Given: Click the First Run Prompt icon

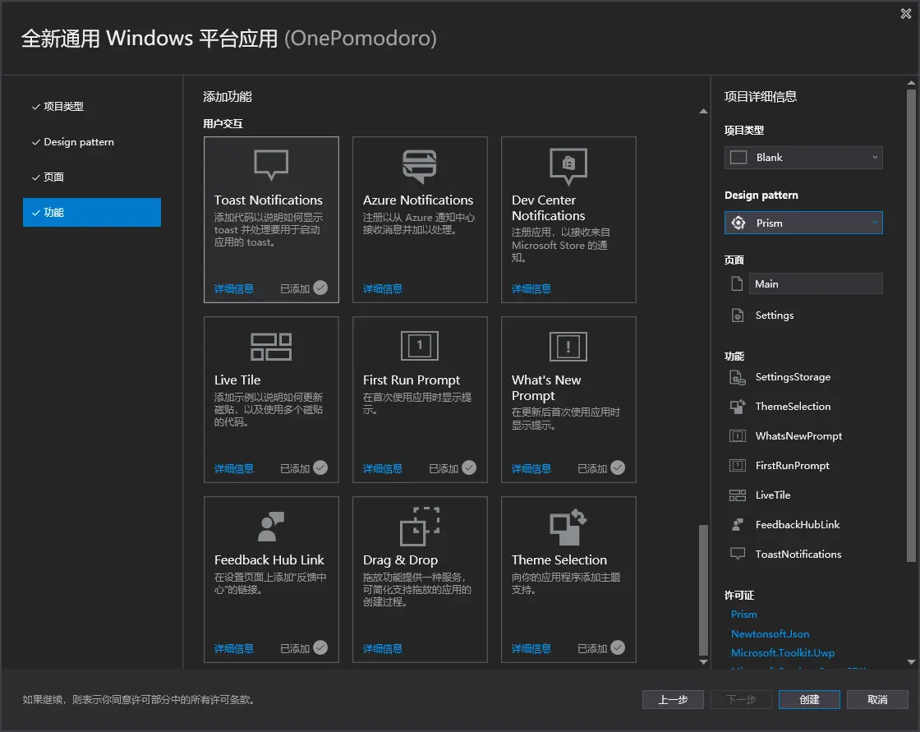Looking at the screenshot, I should [x=420, y=346].
